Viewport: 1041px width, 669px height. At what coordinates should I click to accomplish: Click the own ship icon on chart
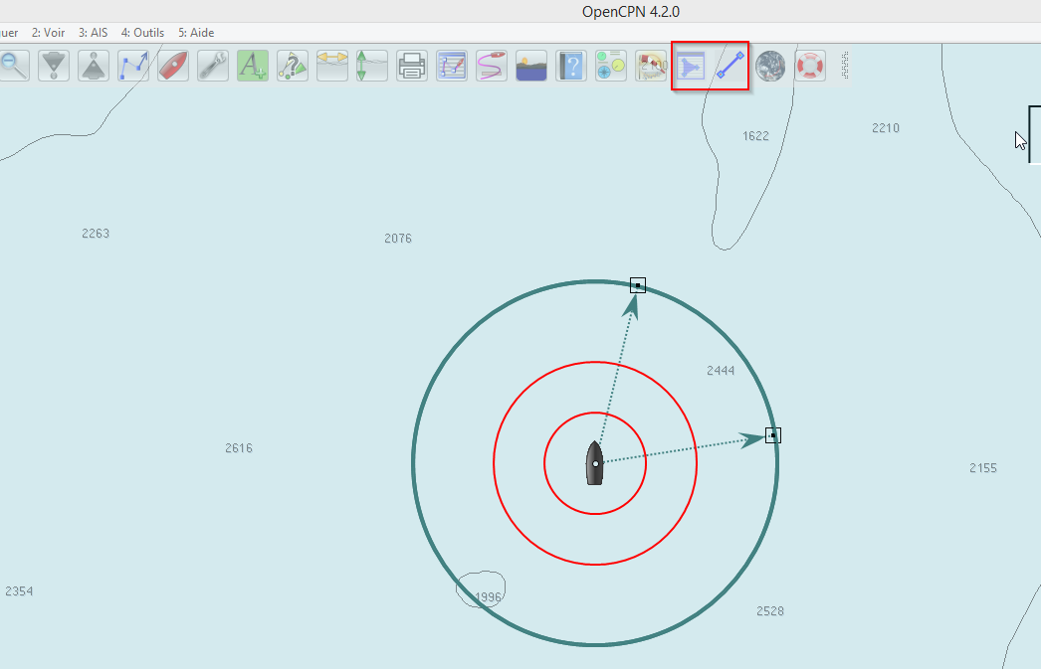(x=595, y=463)
